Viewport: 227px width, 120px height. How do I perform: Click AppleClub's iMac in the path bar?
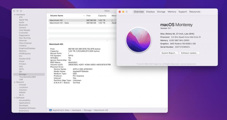tap(61, 110)
